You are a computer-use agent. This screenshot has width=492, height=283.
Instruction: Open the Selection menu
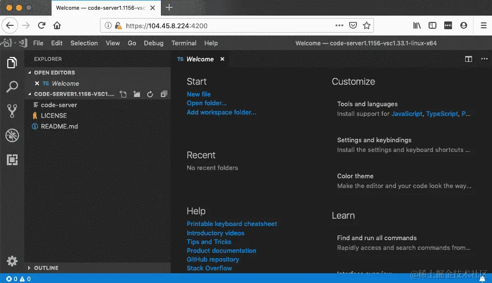click(x=84, y=43)
